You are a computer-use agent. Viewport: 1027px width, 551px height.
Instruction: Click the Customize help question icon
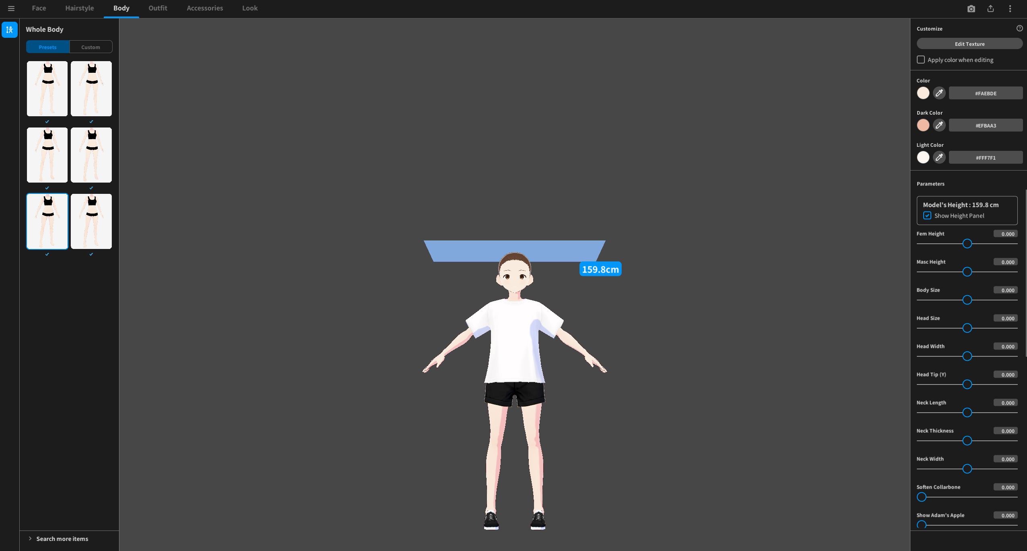point(1019,28)
